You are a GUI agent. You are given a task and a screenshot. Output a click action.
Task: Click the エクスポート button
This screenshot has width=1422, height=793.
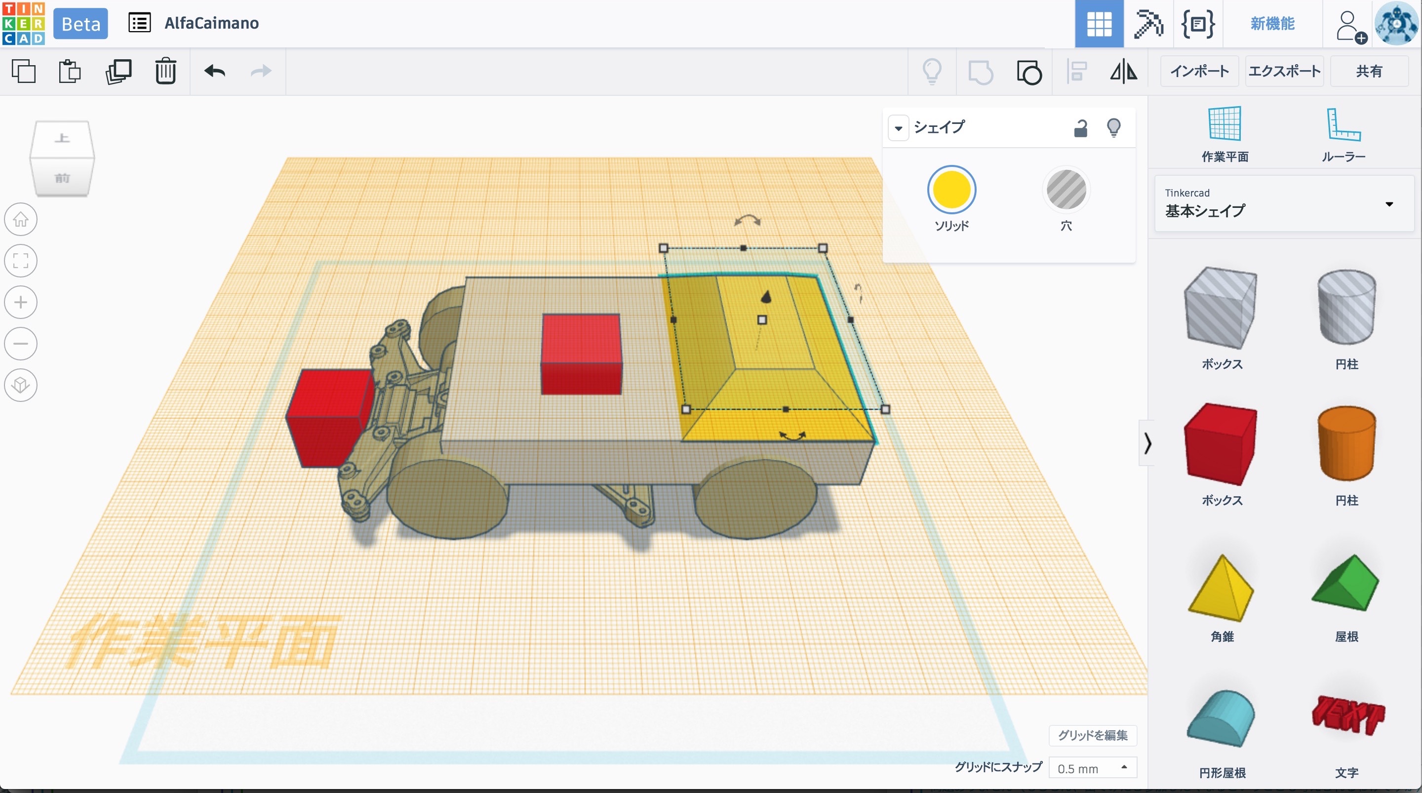(x=1284, y=71)
